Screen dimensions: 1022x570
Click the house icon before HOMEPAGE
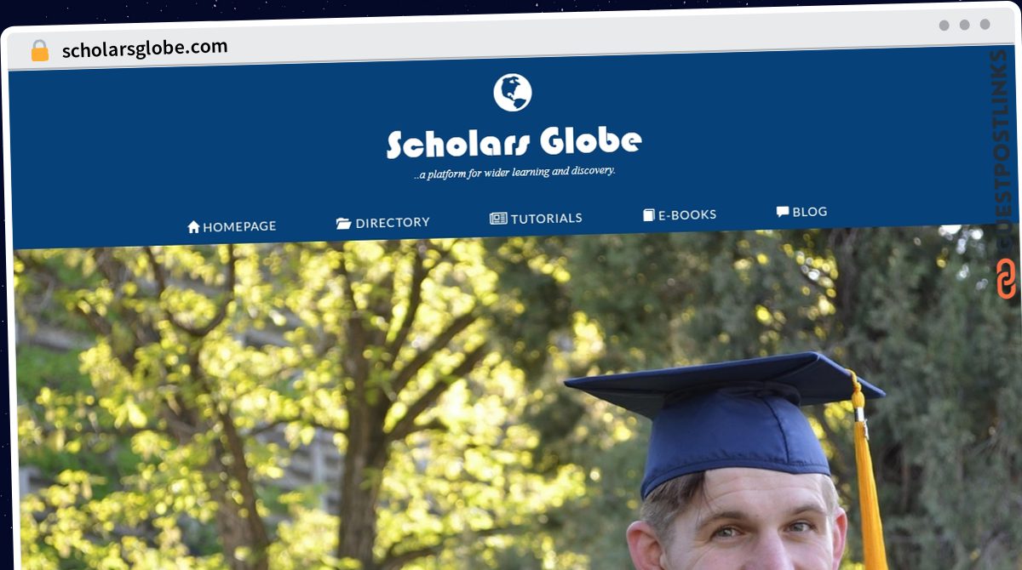point(193,227)
